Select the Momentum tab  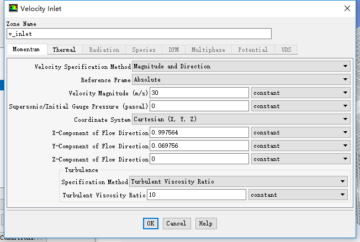[27, 50]
